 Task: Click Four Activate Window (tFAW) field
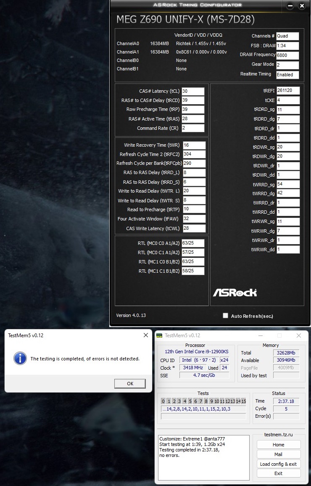coord(194,218)
